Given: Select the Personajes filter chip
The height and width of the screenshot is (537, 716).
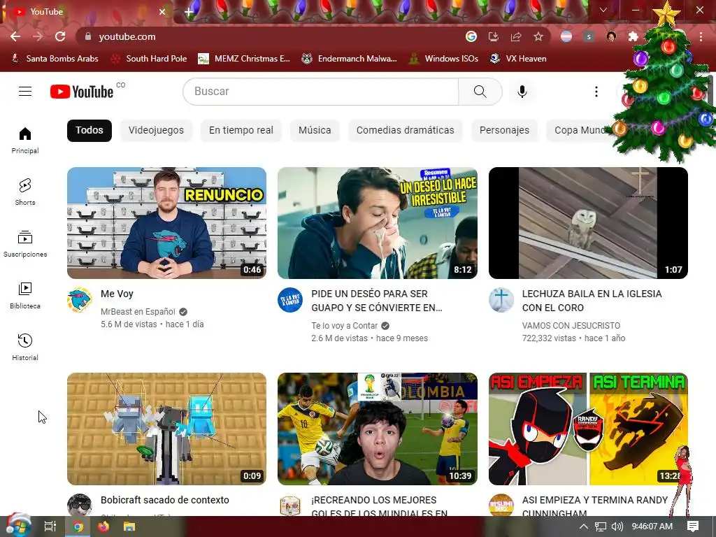Looking at the screenshot, I should click(x=505, y=130).
